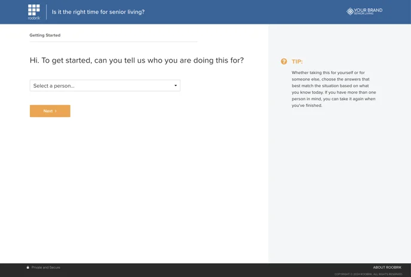Viewport: 411px width, 277px height.
Task: Click the Your Brand Senior Living logo
Action: (x=364, y=11)
